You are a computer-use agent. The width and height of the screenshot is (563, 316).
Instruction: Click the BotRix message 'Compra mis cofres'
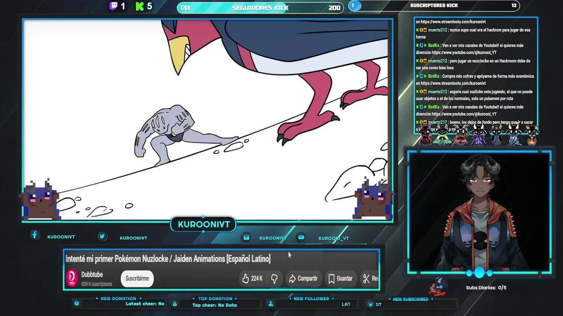475,79
